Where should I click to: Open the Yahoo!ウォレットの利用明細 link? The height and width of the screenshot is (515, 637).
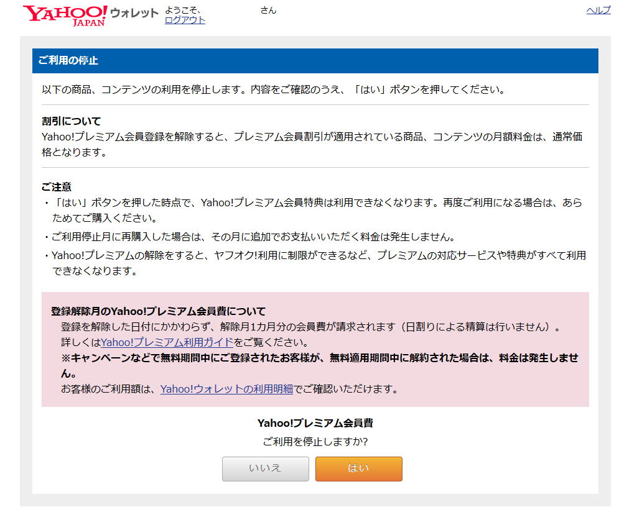(x=226, y=389)
